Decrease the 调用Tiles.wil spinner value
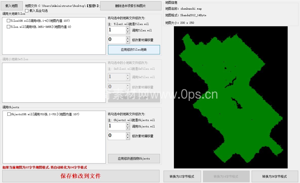300x183 pixels. click(128, 32)
